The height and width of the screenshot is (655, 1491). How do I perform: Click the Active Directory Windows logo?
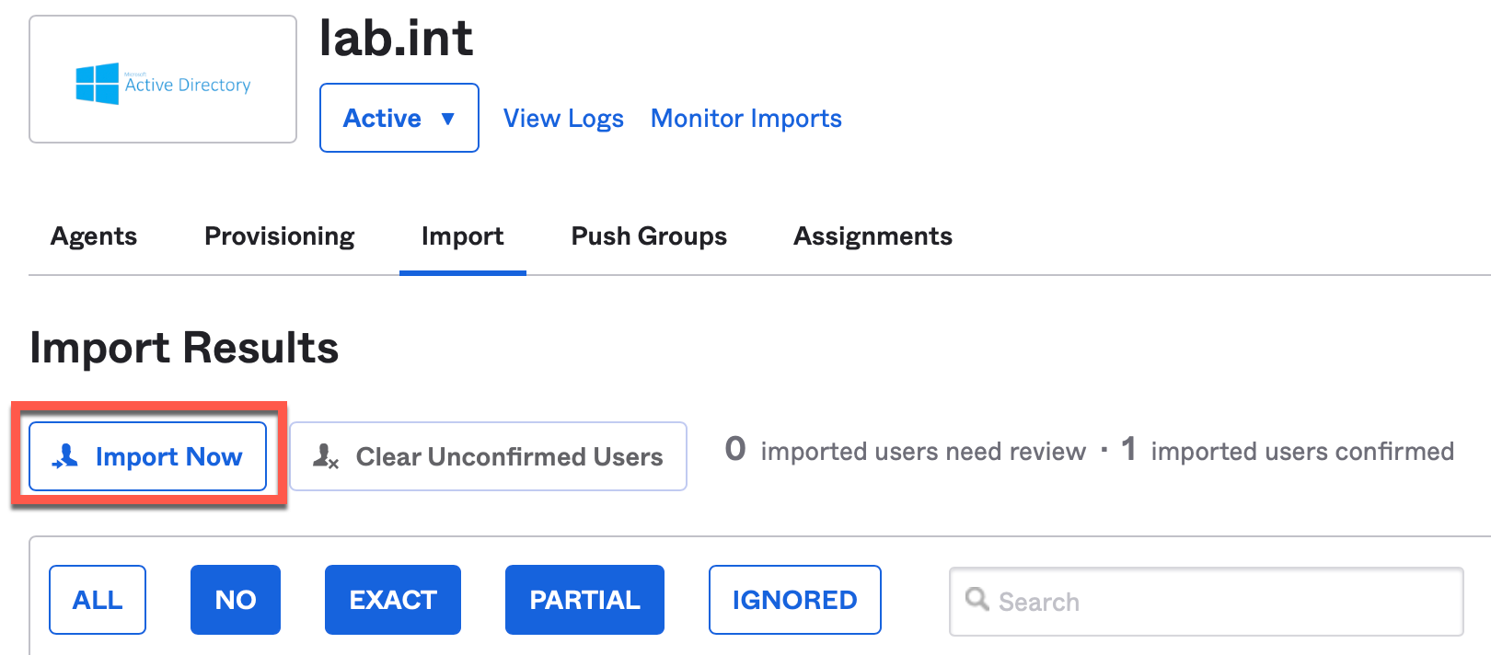tap(98, 84)
